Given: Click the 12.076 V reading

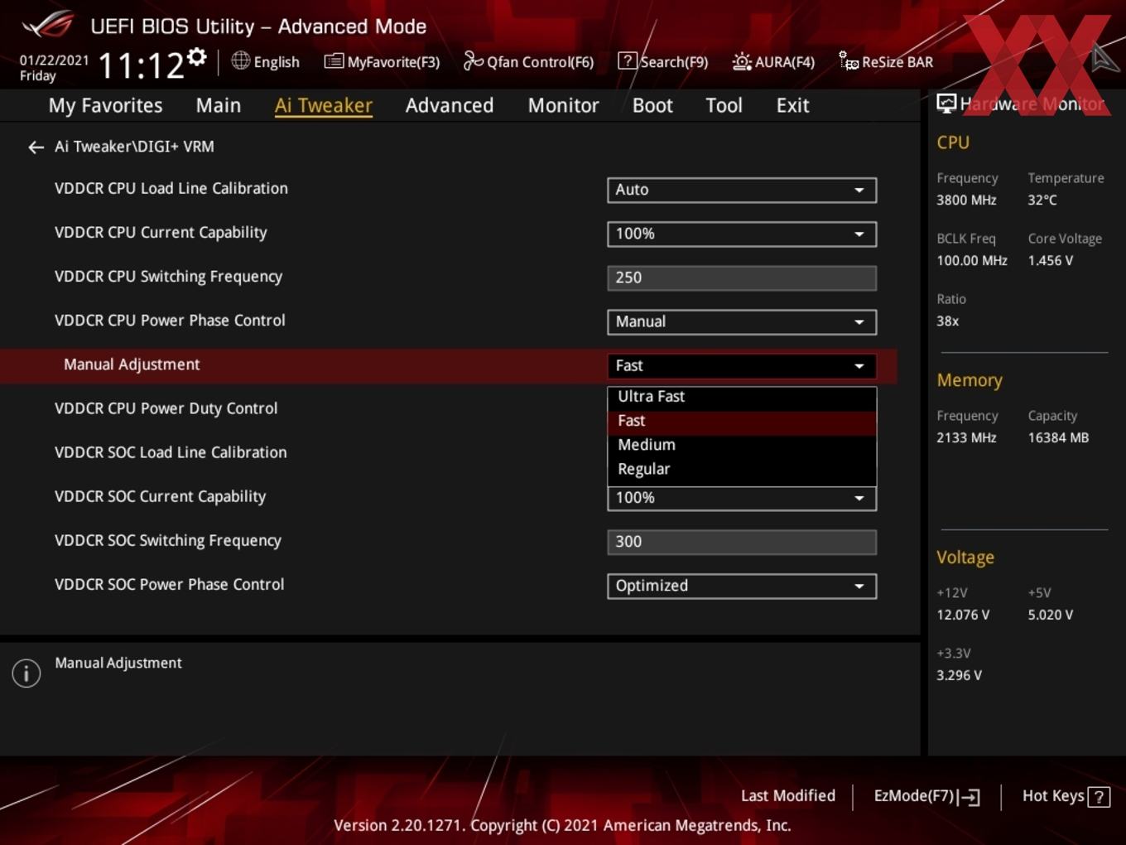Looking at the screenshot, I should pos(963,615).
